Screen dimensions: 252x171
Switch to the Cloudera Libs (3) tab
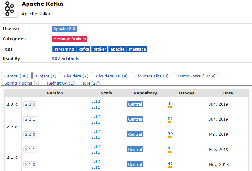pyautogui.click(x=152, y=76)
